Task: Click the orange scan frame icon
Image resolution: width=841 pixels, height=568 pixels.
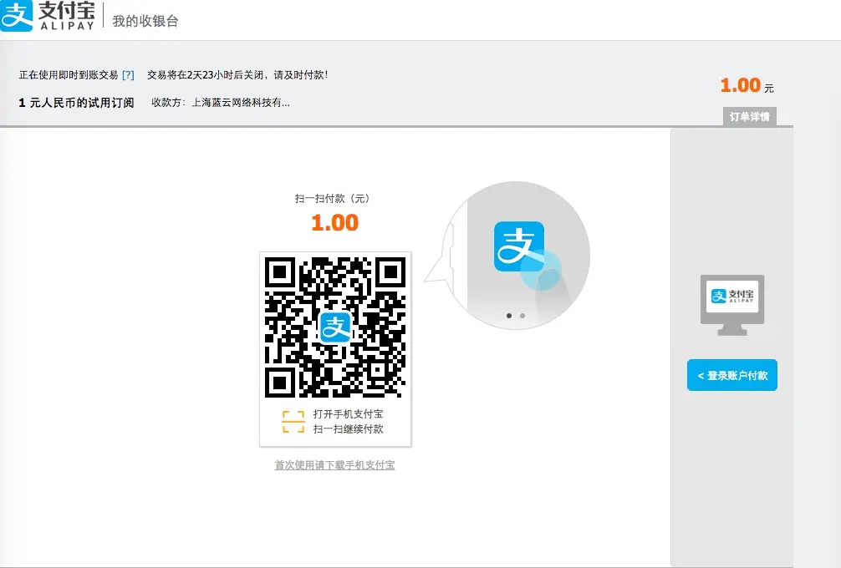Action: point(293,422)
